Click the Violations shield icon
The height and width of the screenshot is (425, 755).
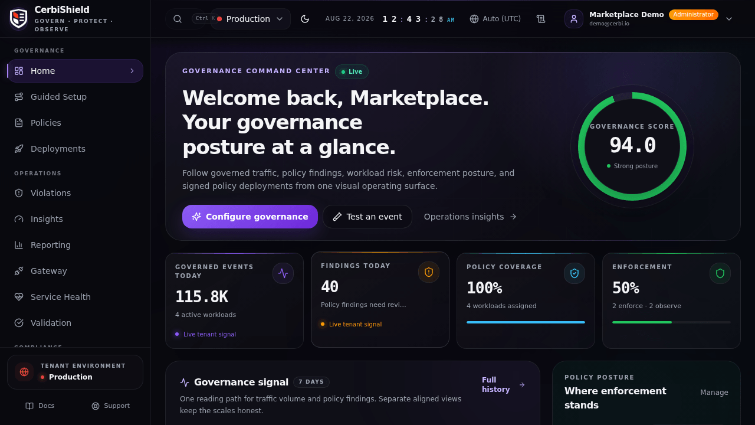click(x=19, y=193)
